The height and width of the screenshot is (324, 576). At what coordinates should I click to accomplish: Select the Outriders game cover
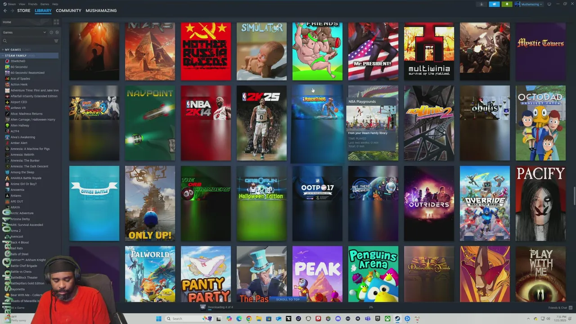[x=429, y=203]
